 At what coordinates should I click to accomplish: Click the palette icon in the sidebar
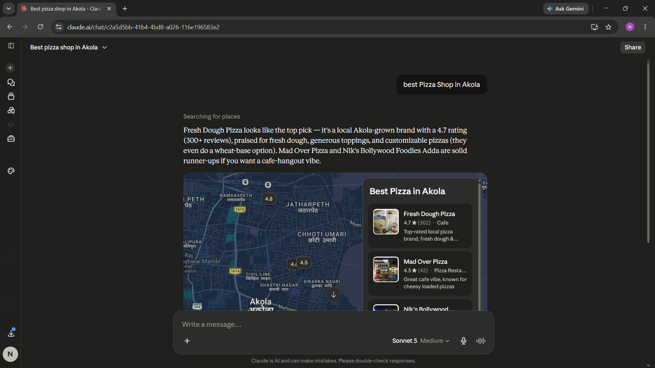(x=11, y=171)
